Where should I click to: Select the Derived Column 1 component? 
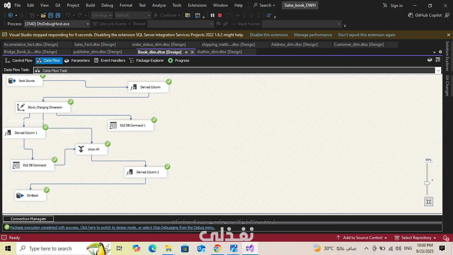pos(24,133)
